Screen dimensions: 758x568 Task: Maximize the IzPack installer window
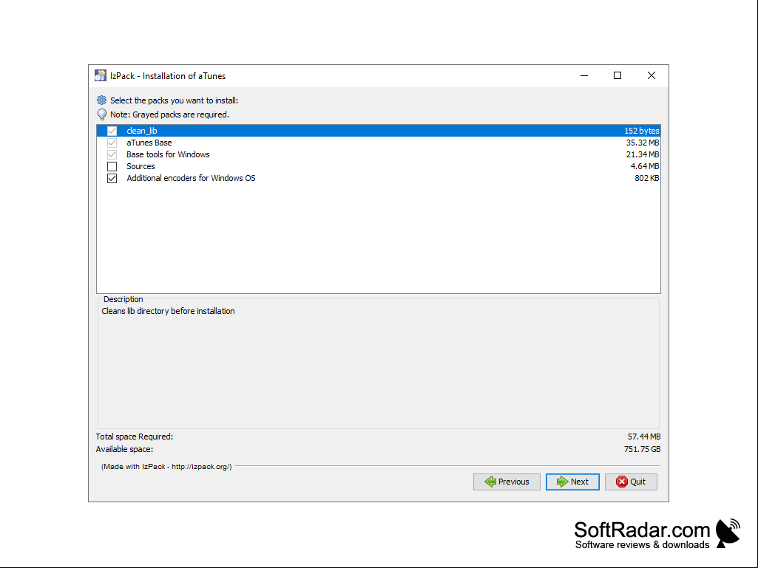click(x=617, y=76)
